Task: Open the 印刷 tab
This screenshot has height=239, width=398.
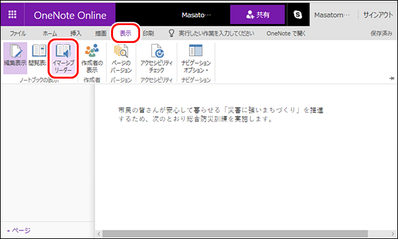Action: pyautogui.click(x=148, y=34)
